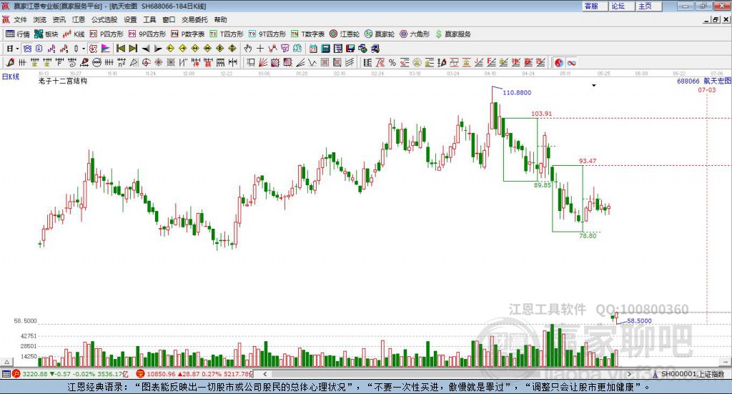The image size is (732, 394).
Task: Open the 9T四方形 tool
Action: [267, 34]
